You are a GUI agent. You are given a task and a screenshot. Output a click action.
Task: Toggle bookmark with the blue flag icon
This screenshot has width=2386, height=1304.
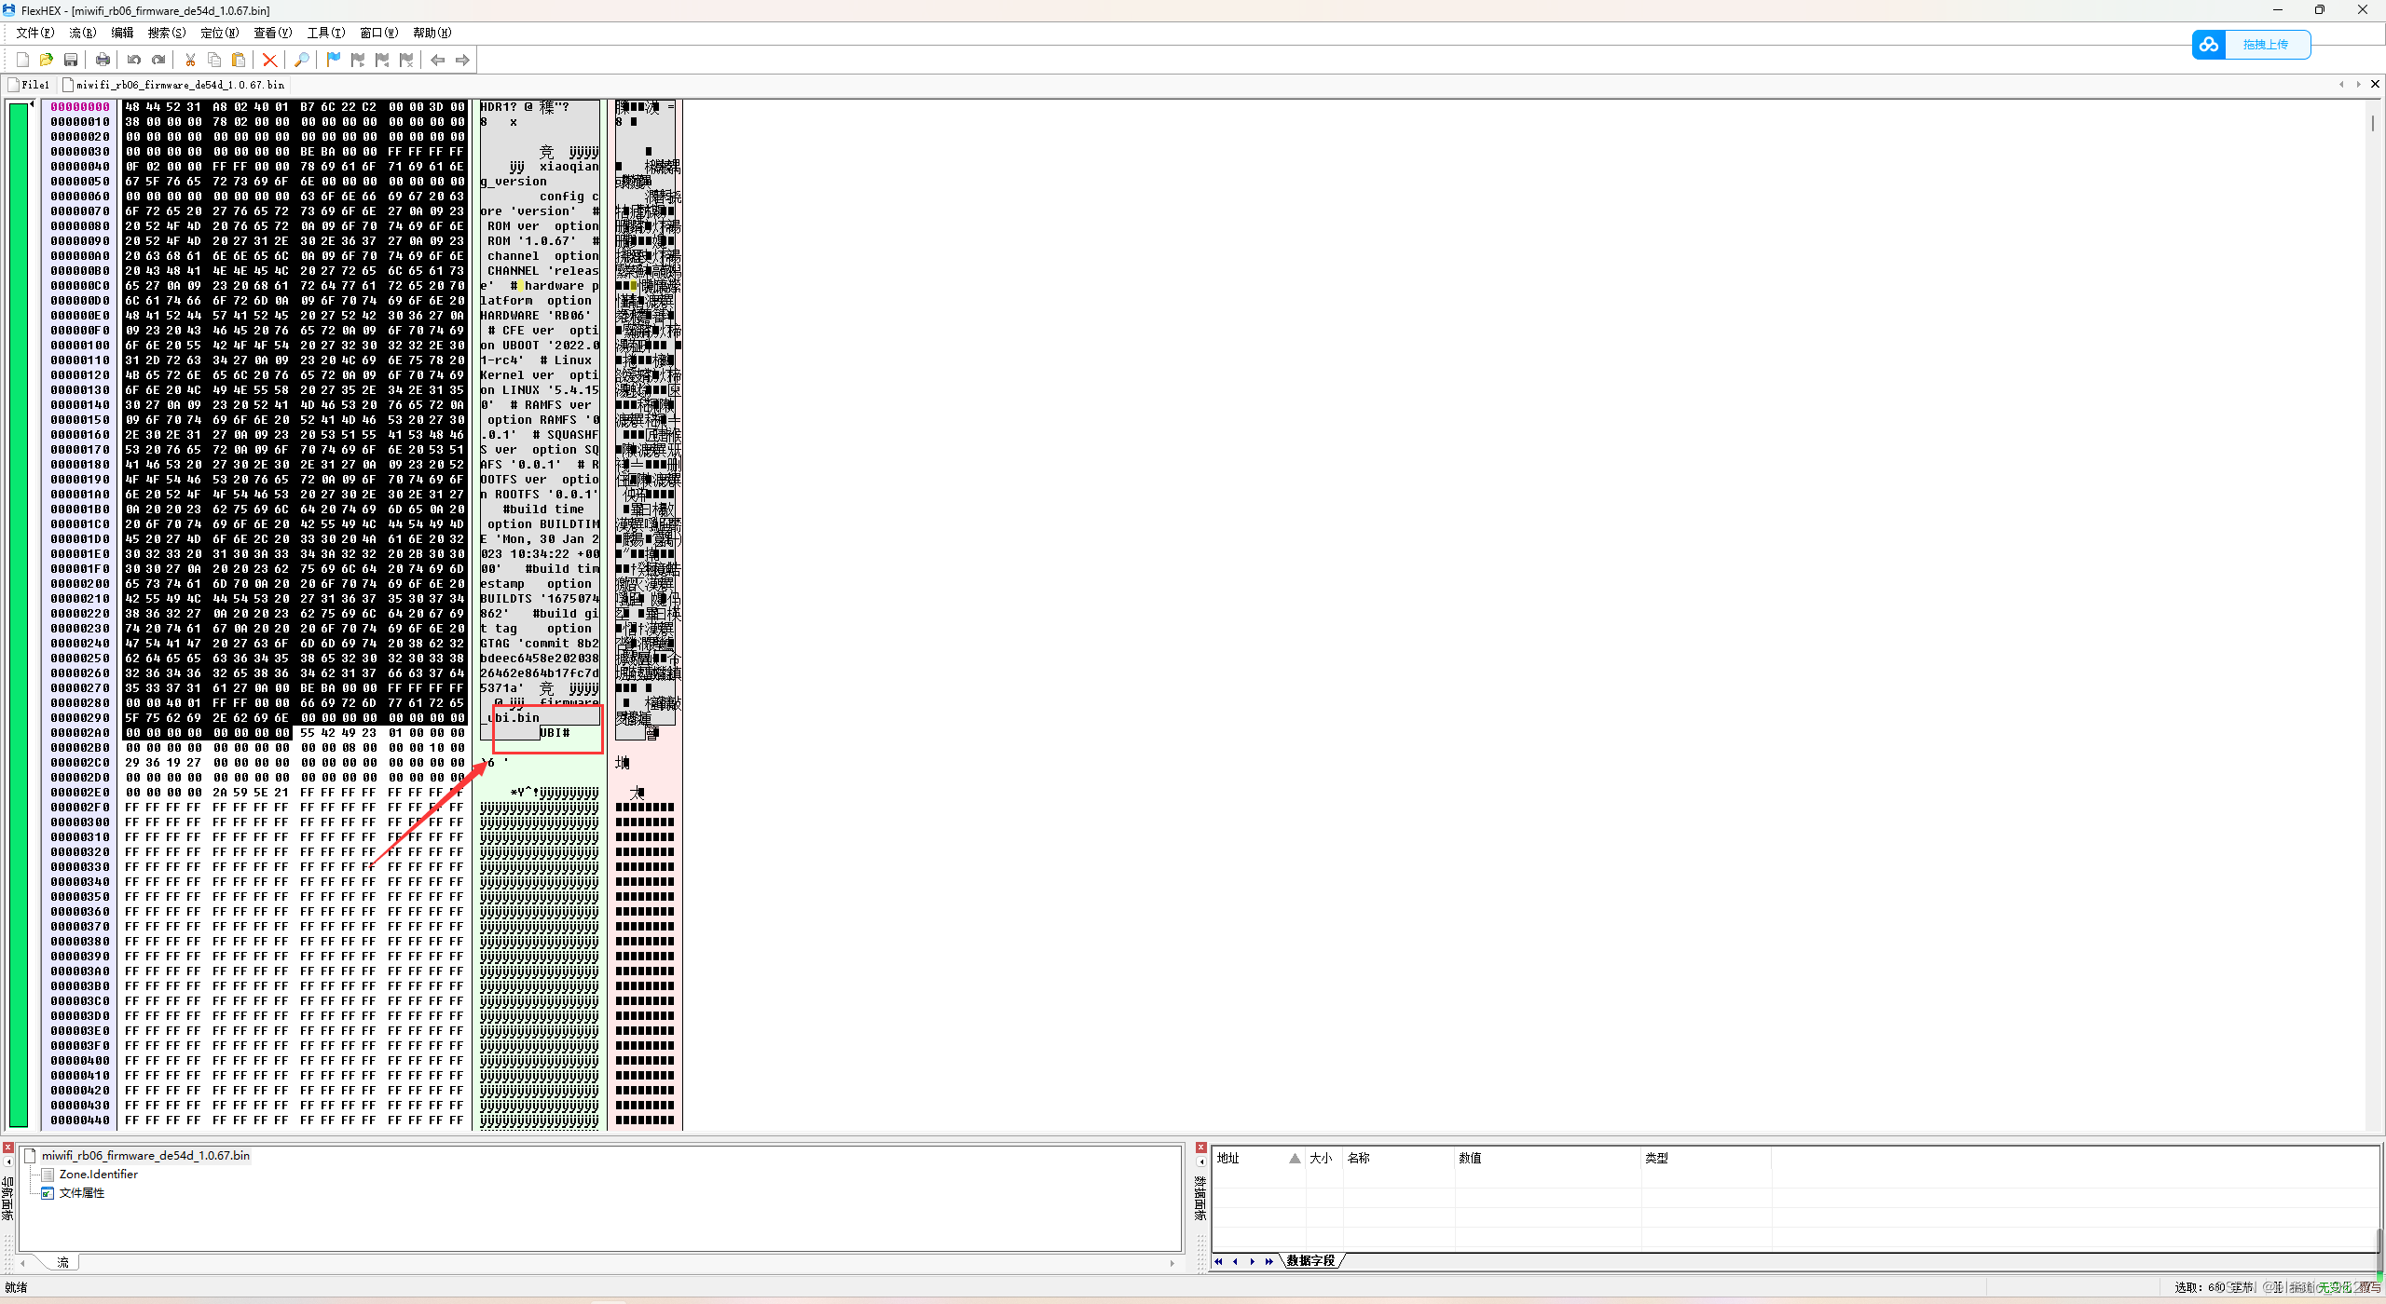point(333,60)
